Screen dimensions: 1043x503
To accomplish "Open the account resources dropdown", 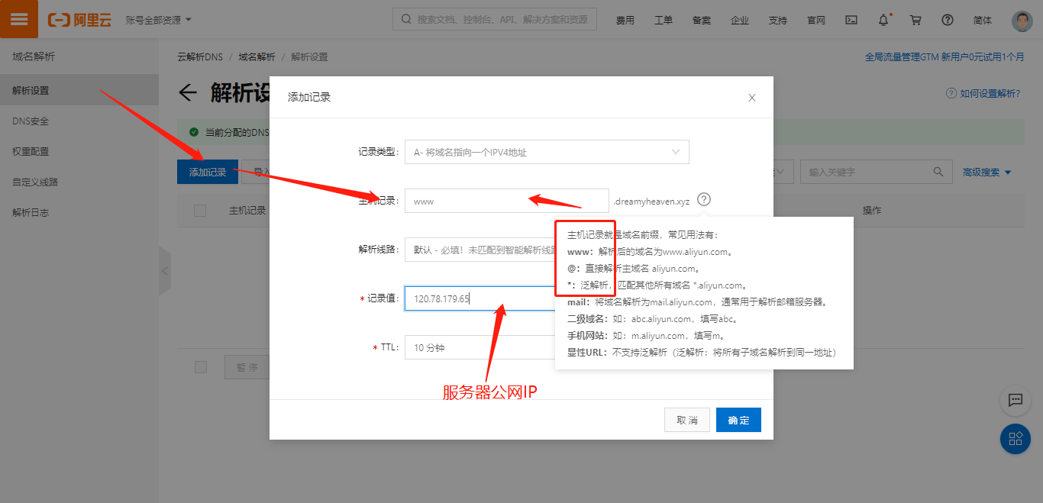I will (x=159, y=20).
